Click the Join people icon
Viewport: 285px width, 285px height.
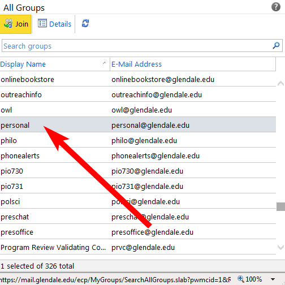(8, 24)
